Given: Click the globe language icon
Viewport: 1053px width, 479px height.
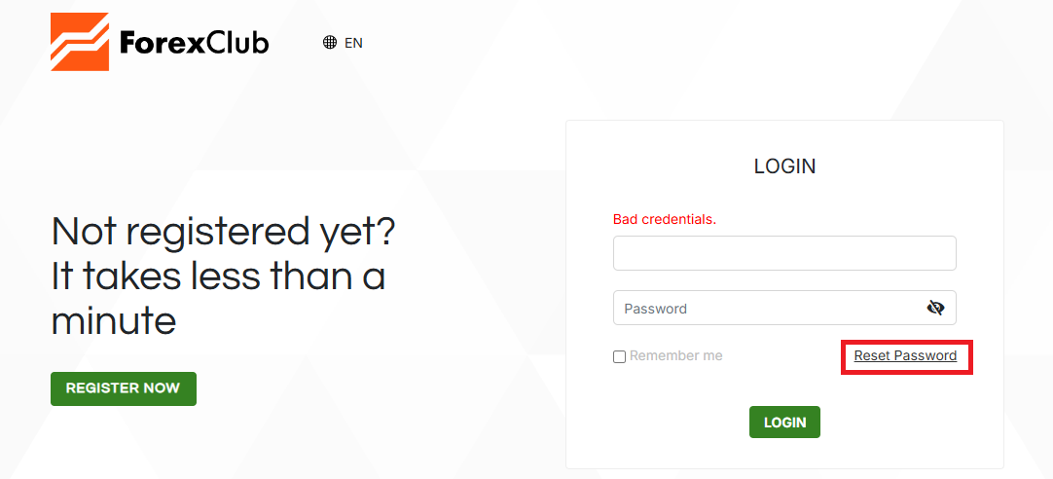Looking at the screenshot, I should click(x=330, y=43).
